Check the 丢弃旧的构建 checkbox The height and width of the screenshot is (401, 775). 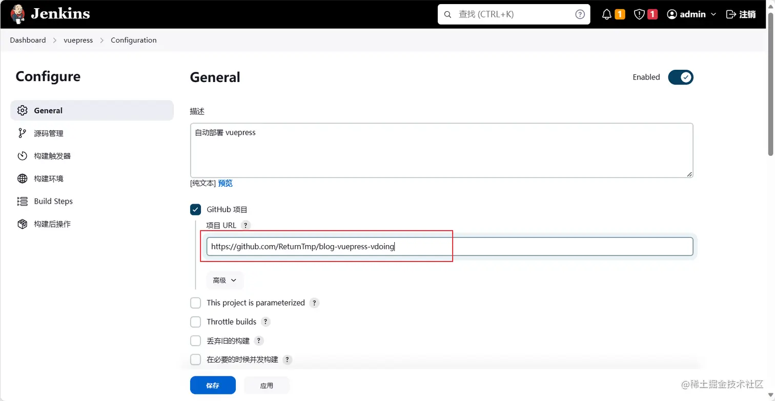(195, 341)
